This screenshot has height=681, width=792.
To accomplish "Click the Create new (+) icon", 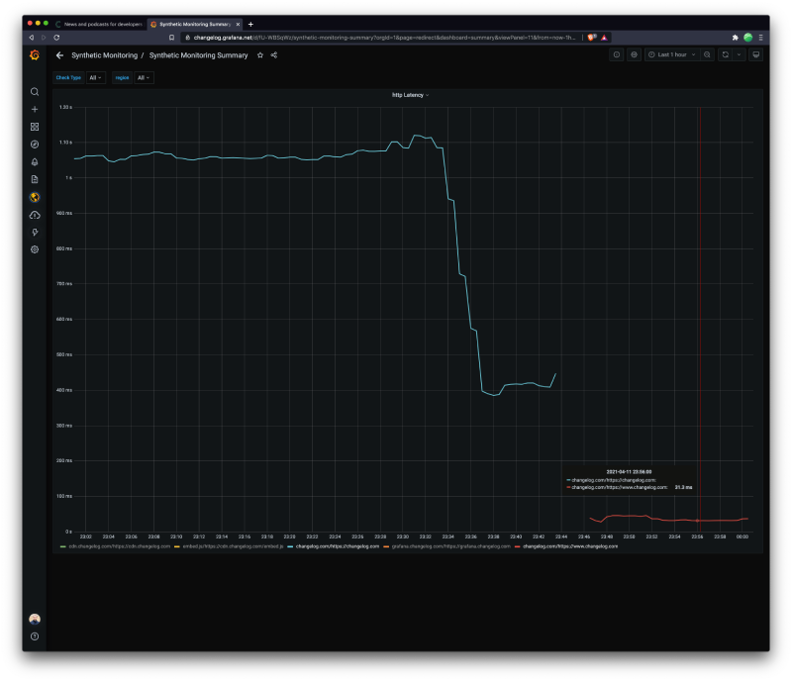I will 35,109.
